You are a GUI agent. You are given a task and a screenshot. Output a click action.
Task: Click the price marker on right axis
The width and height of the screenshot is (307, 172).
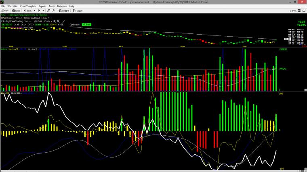click(x=287, y=39)
